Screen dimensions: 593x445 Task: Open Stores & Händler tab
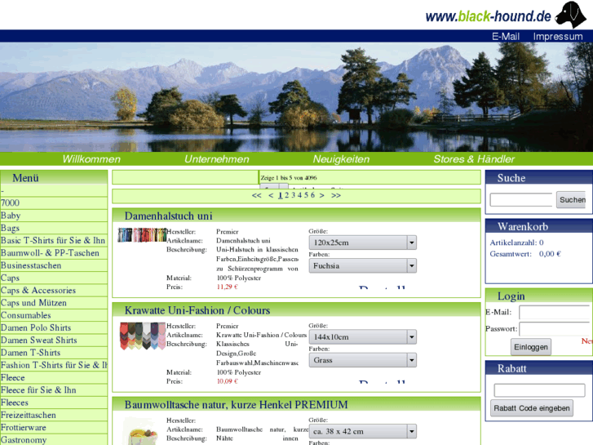coord(474,159)
